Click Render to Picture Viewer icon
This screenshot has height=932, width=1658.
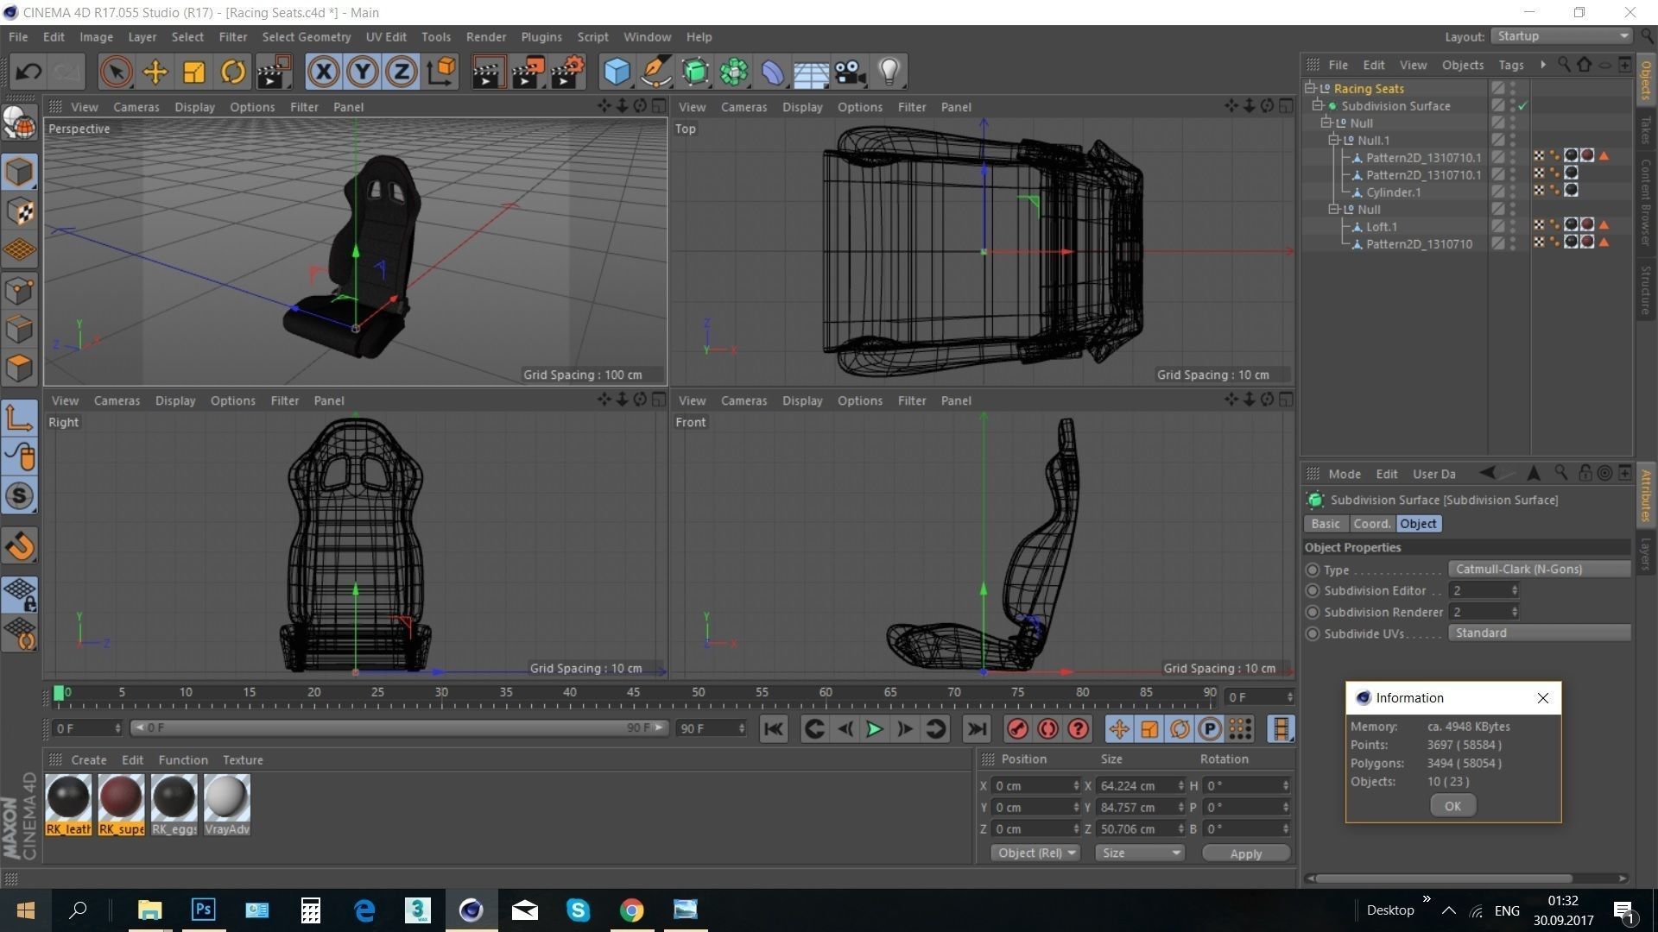(528, 72)
